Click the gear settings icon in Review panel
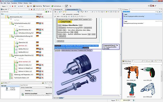Image resolution: width=163 pixels, height=102 pixels. (x=160, y=12)
